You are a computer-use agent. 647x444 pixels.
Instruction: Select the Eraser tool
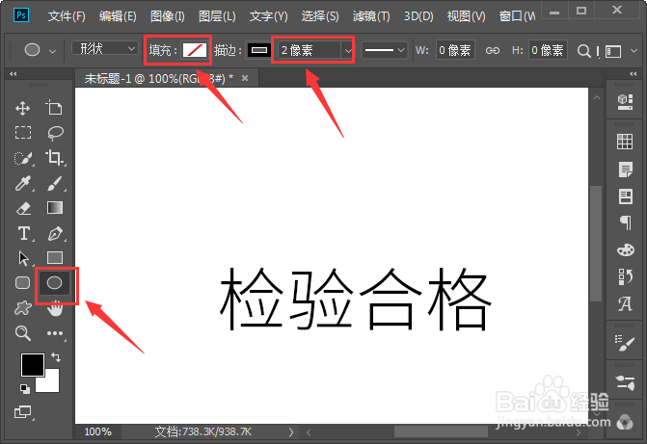23,208
